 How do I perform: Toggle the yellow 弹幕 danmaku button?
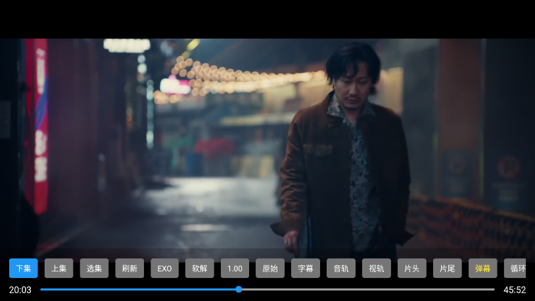[482, 268]
